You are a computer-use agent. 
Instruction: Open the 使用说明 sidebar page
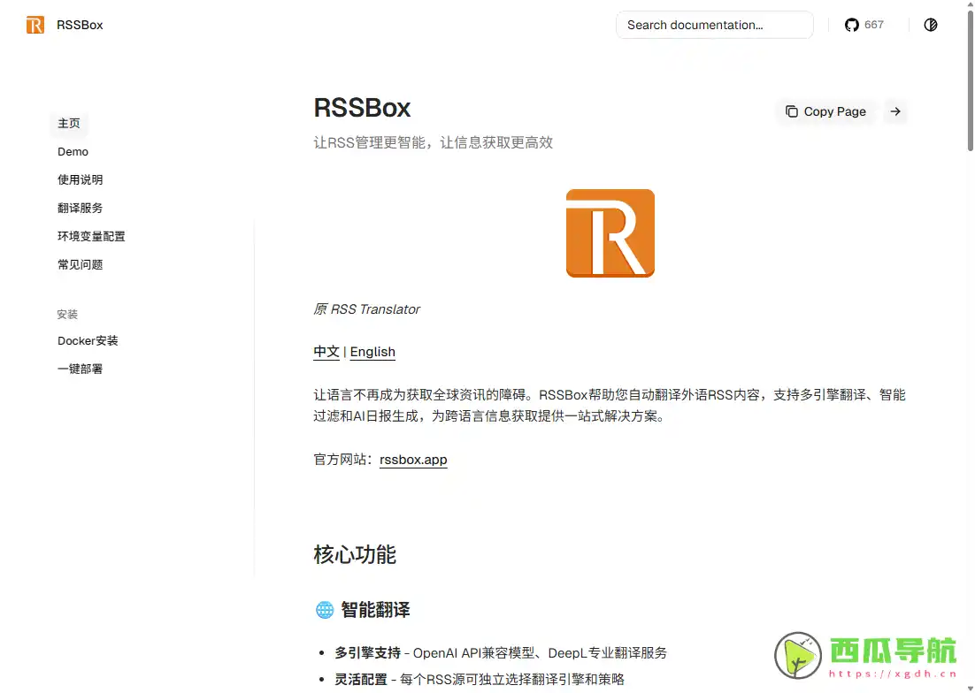click(81, 180)
